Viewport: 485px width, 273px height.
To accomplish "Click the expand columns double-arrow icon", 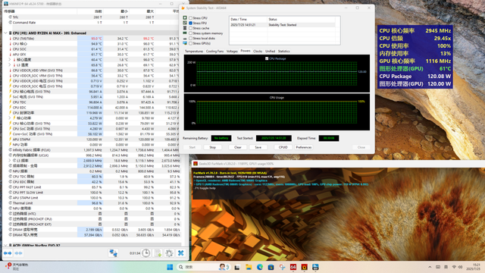I will 8,253.
